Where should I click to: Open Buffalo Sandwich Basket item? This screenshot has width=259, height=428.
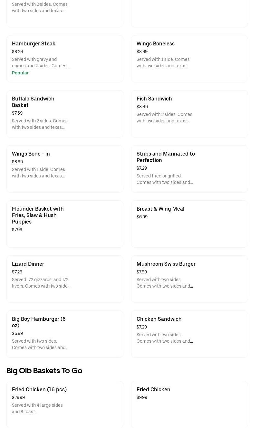tap(33, 102)
